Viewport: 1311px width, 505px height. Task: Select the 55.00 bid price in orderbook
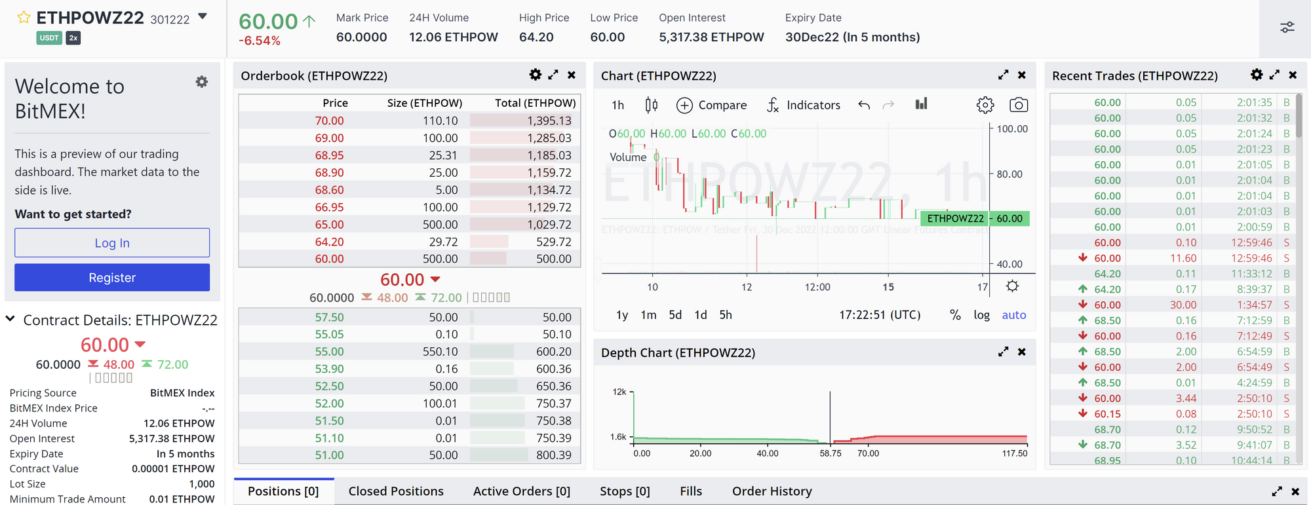[x=329, y=352]
